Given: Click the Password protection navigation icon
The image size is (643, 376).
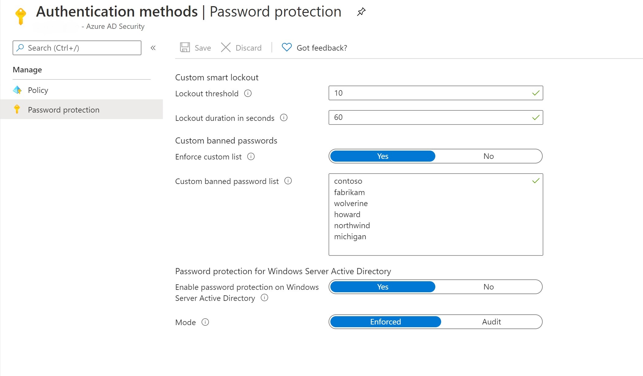Looking at the screenshot, I should click(x=17, y=110).
